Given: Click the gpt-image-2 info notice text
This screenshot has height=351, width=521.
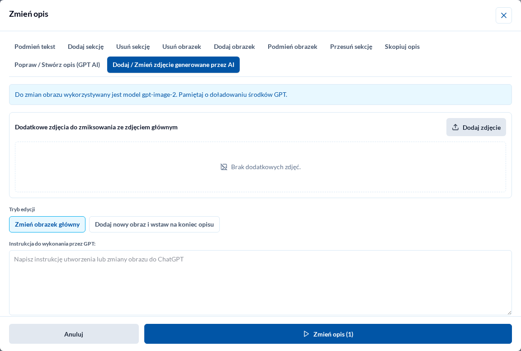Looking at the screenshot, I should 151,95.
